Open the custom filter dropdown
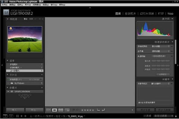This screenshot has height=119, width=179. pos(164,116)
